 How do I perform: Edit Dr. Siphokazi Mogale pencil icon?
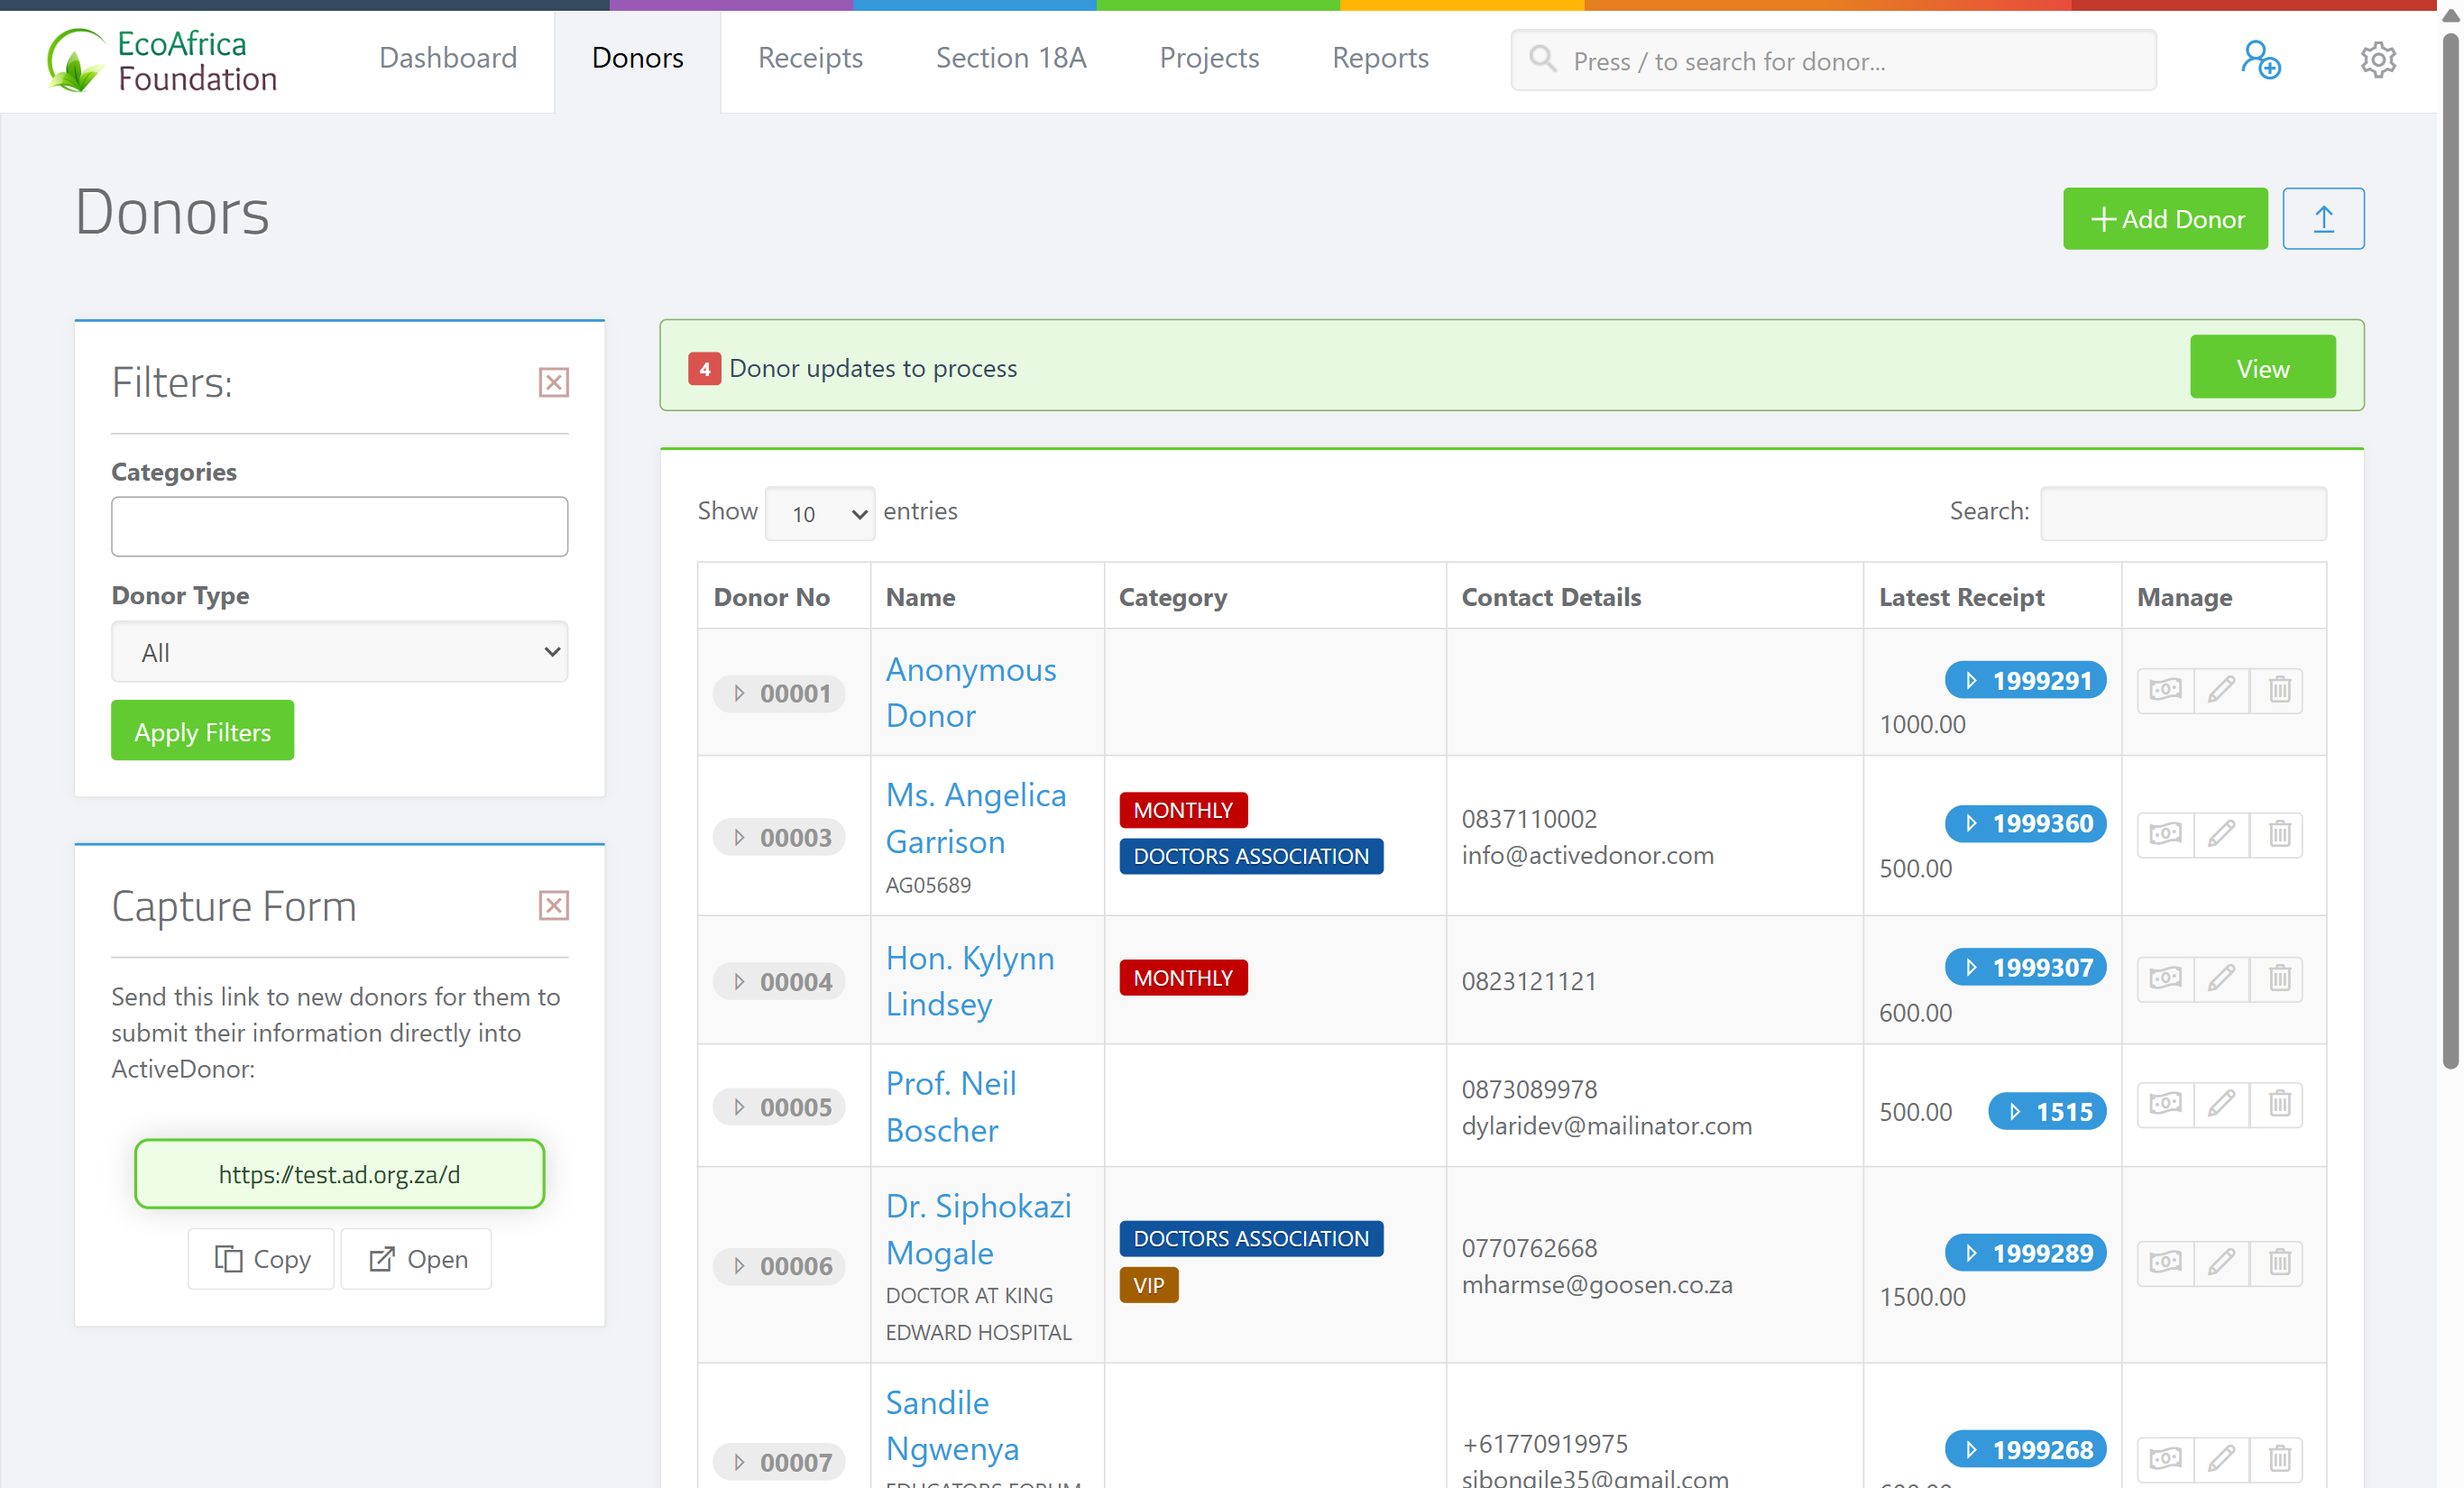pos(2221,1263)
